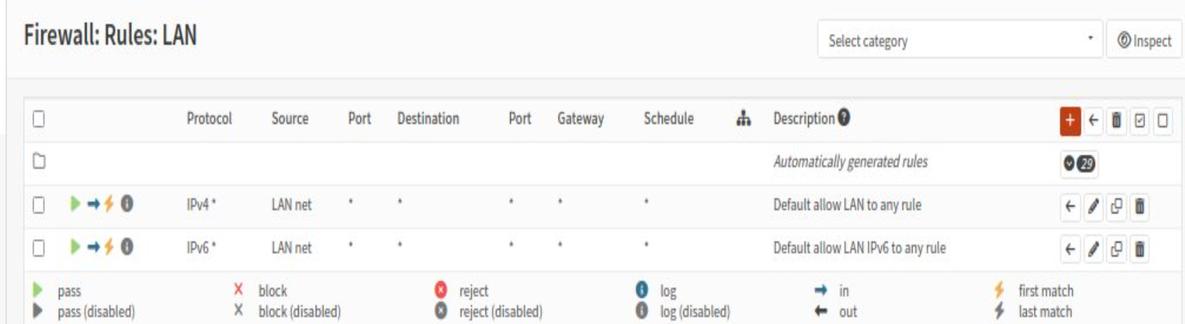
Task: Click the Description help question icon
Action: tap(844, 117)
